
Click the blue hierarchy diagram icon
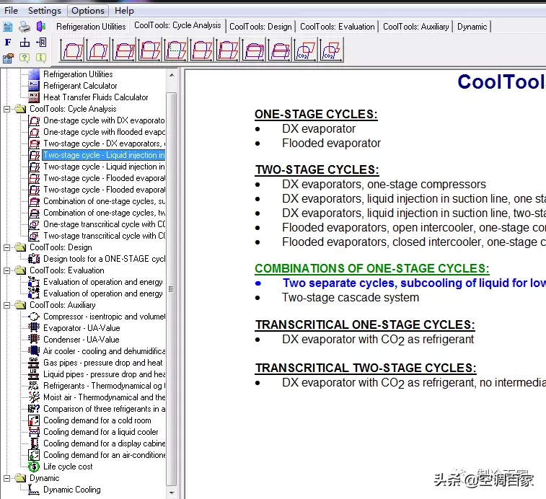pos(25,43)
